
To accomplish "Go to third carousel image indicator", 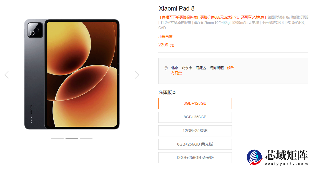I will click(x=86, y=139).
